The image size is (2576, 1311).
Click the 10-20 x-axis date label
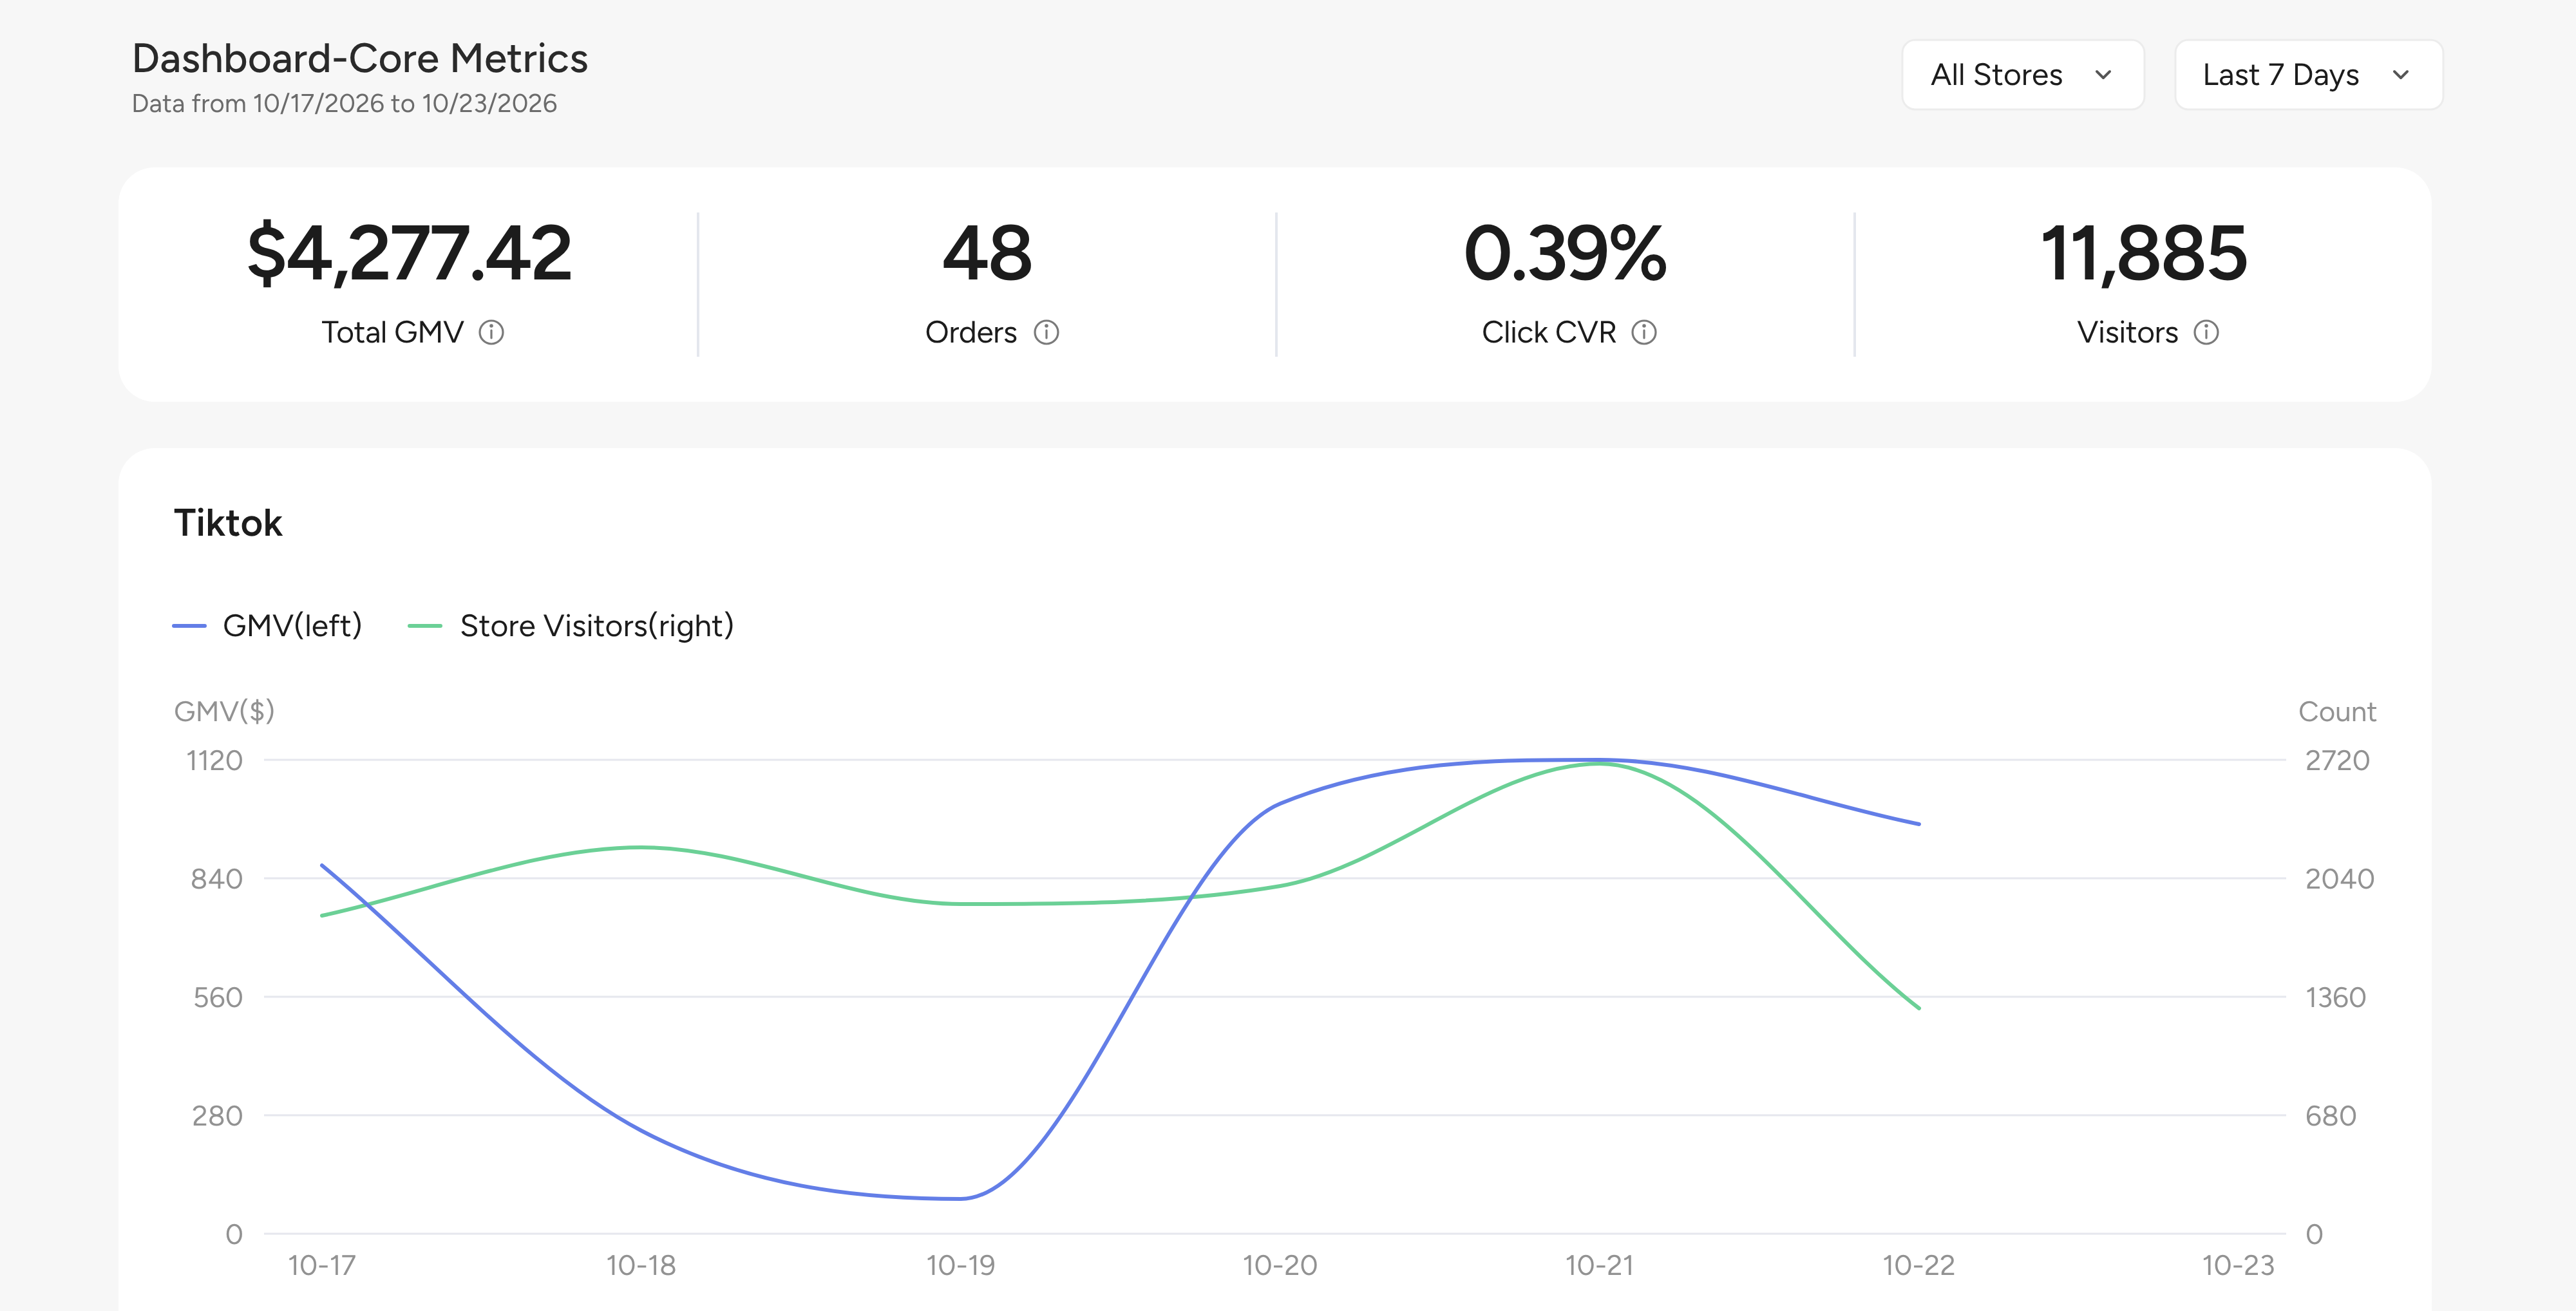point(1280,1266)
